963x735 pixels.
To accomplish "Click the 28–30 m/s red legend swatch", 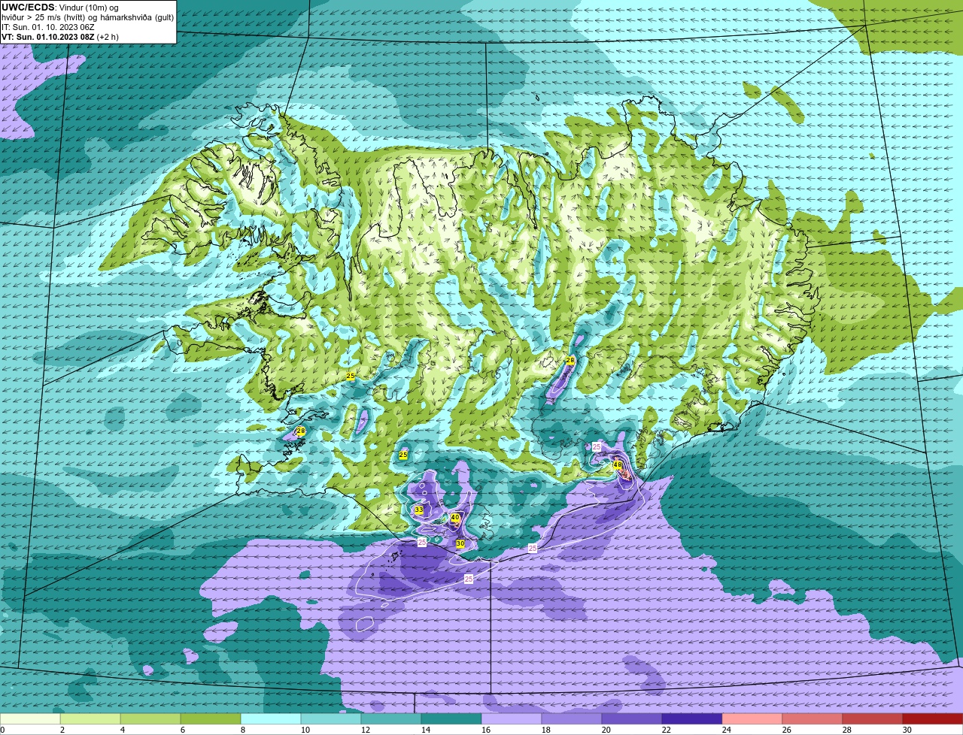I will [873, 719].
